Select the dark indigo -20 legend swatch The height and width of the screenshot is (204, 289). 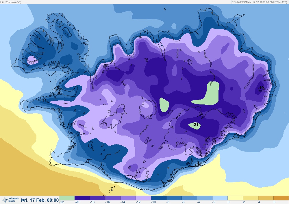pos(82,198)
